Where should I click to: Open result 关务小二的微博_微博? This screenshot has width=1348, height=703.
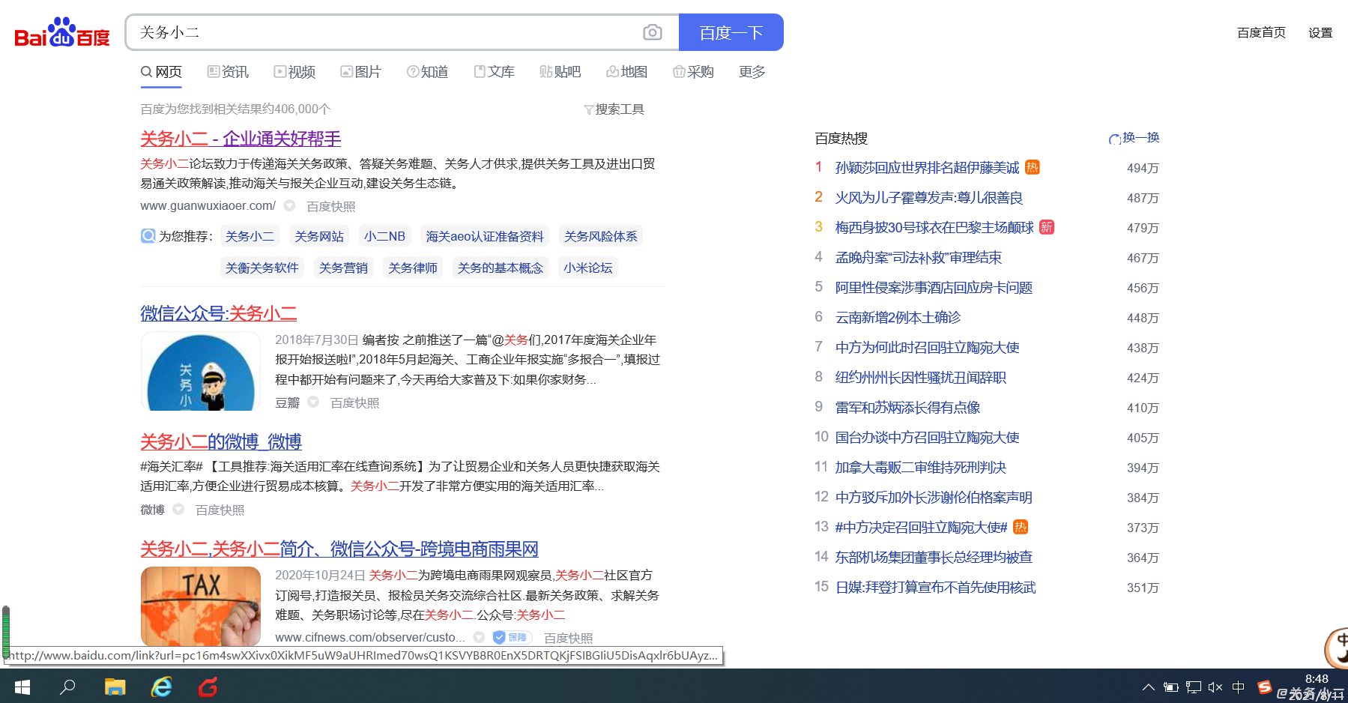[221, 441]
